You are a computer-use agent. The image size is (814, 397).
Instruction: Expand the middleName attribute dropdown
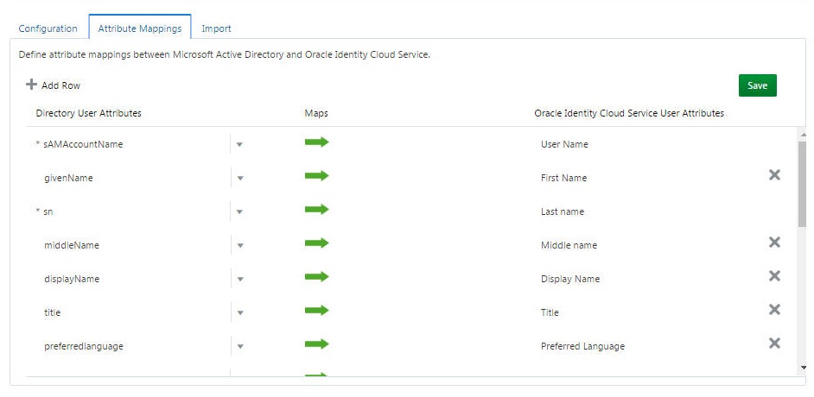(x=239, y=246)
